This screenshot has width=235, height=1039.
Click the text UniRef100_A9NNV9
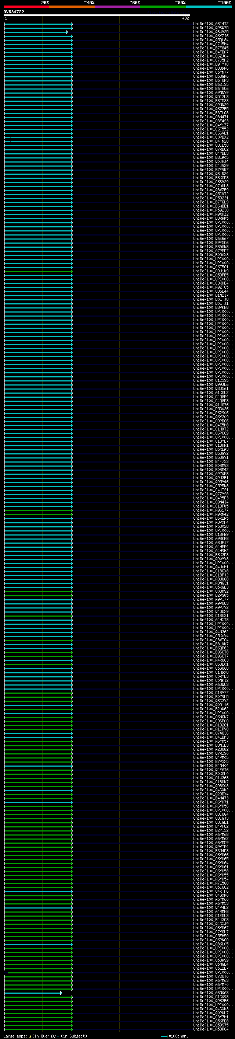[x=211, y=93]
